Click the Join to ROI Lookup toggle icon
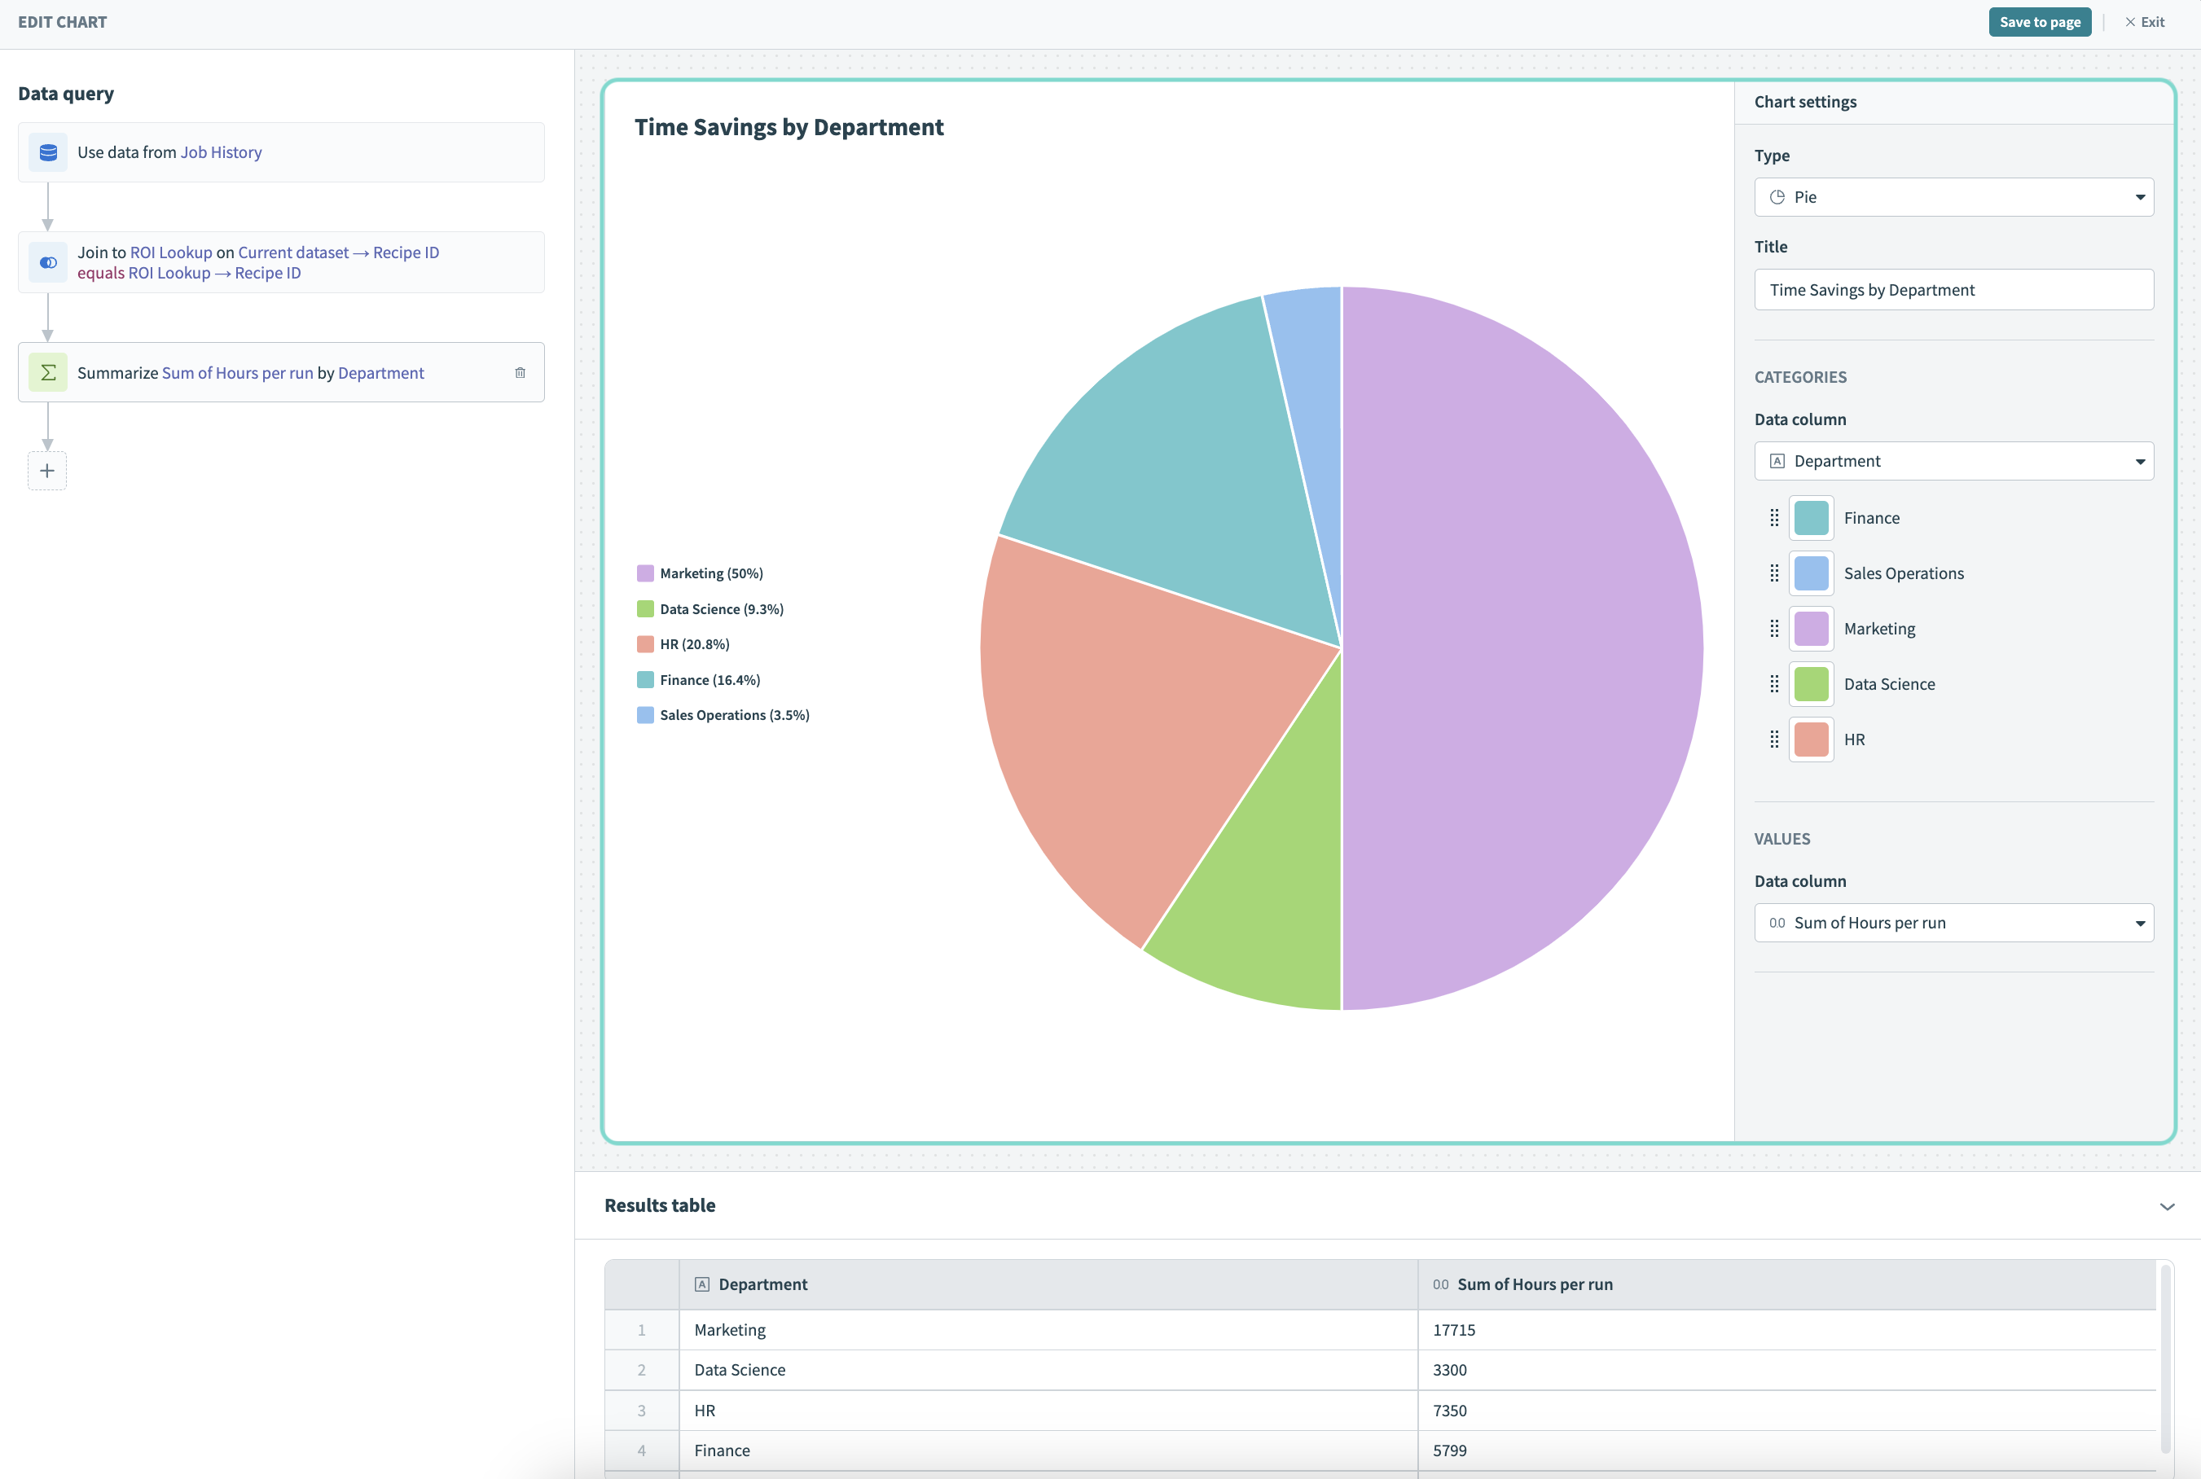The height and width of the screenshot is (1479, 2201). coord(48,262)
